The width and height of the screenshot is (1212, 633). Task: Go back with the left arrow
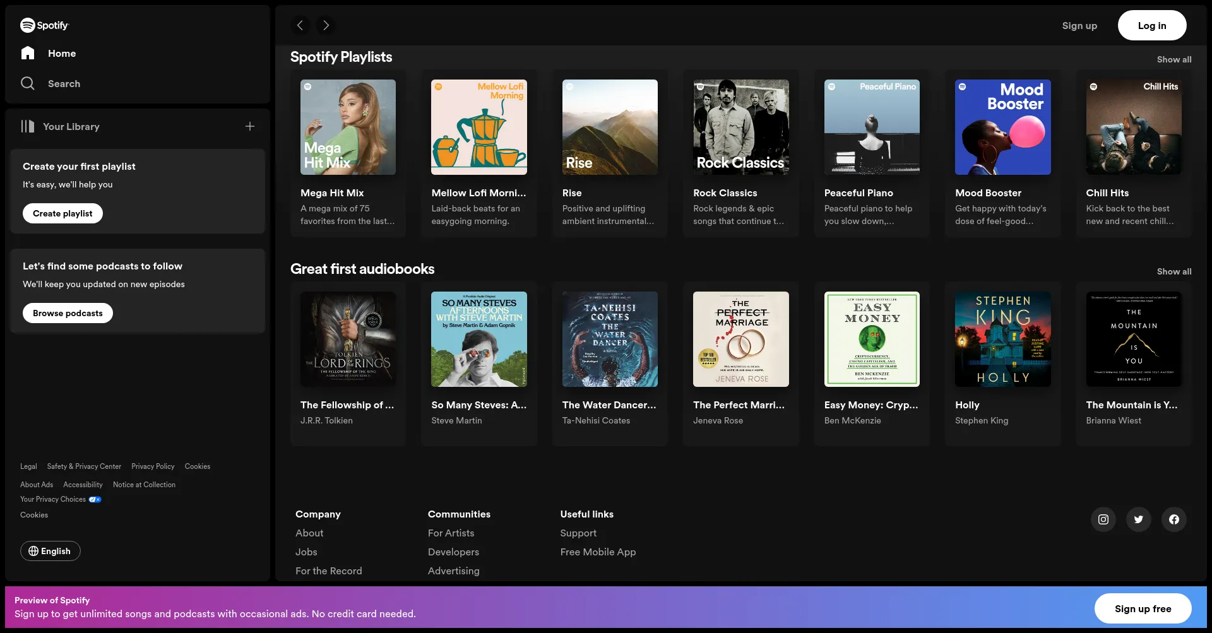pyautogui.click(x=300, y=25)
